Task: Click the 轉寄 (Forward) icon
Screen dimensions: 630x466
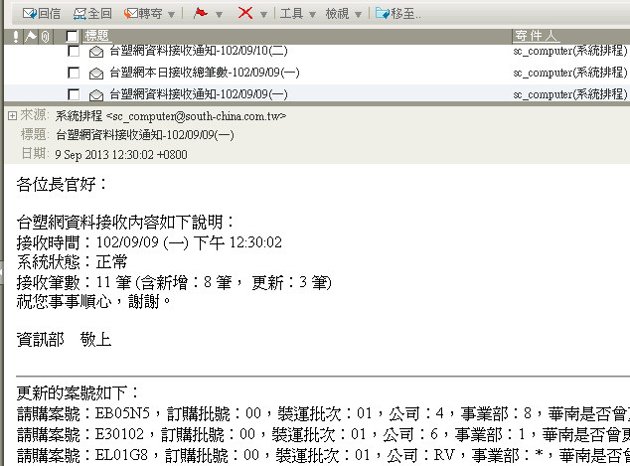Action: 131,14
